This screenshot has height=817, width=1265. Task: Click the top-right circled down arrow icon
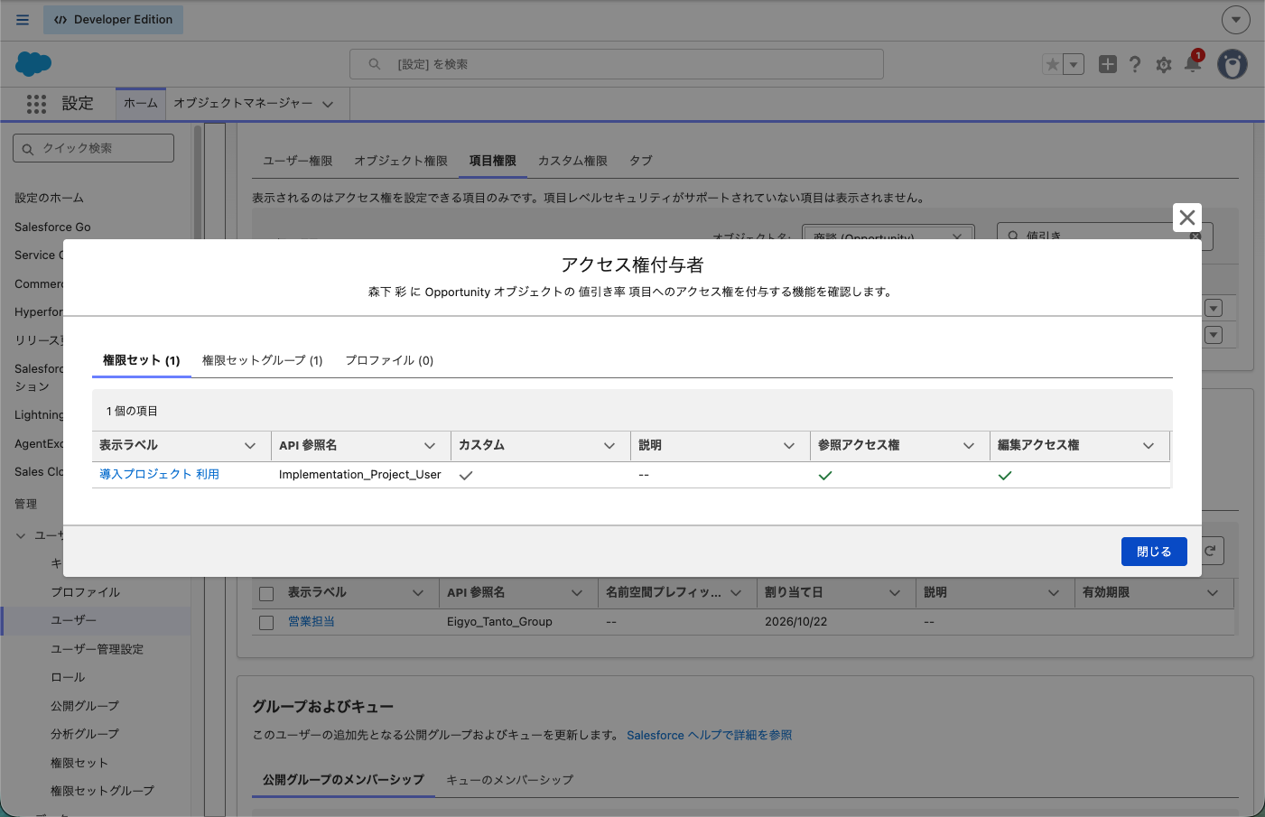tap(1236, 19)
